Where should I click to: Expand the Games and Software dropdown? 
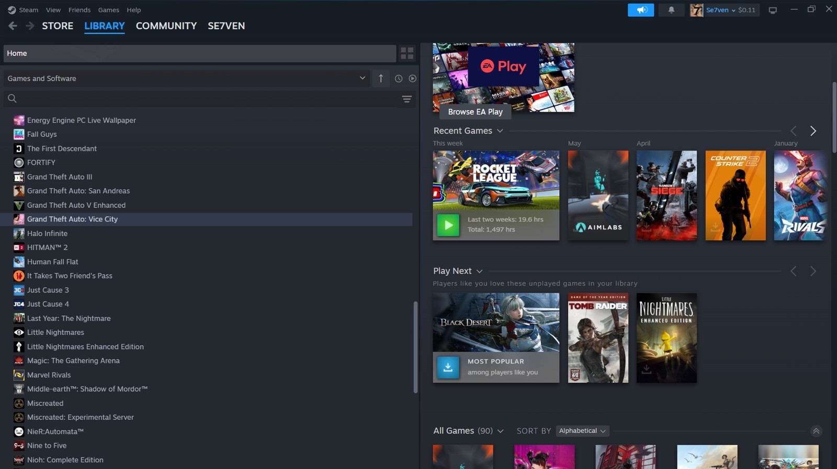pos(187,78)
